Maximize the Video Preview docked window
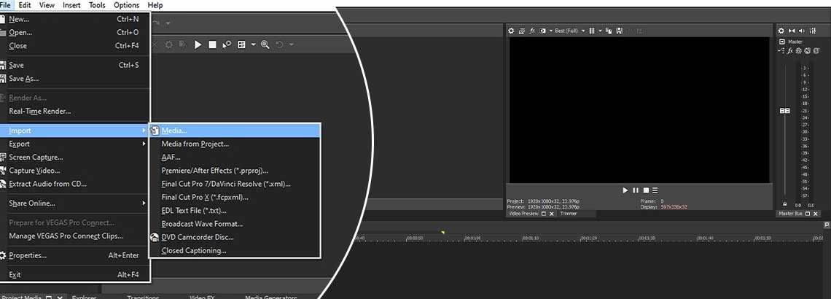831x299 pixels. coord(543,214)
